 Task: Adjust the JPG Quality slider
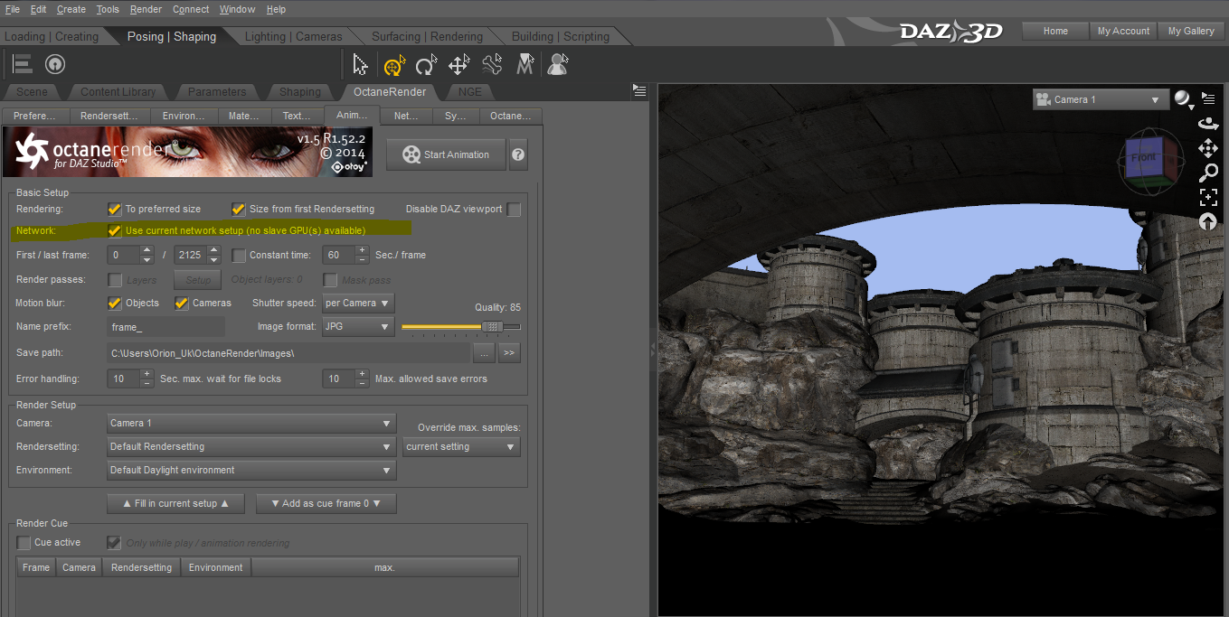click(493, 327)
